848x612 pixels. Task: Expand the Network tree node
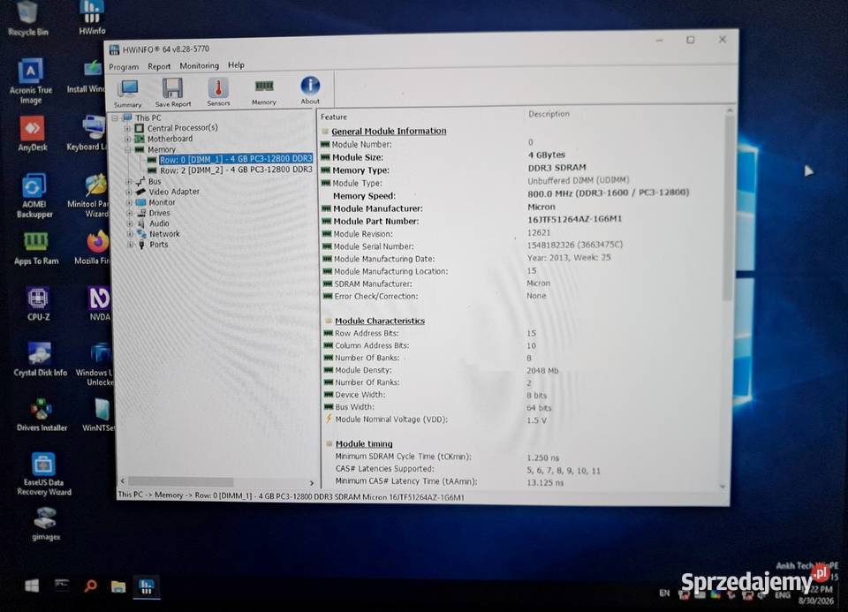click(x=131, y=234)
